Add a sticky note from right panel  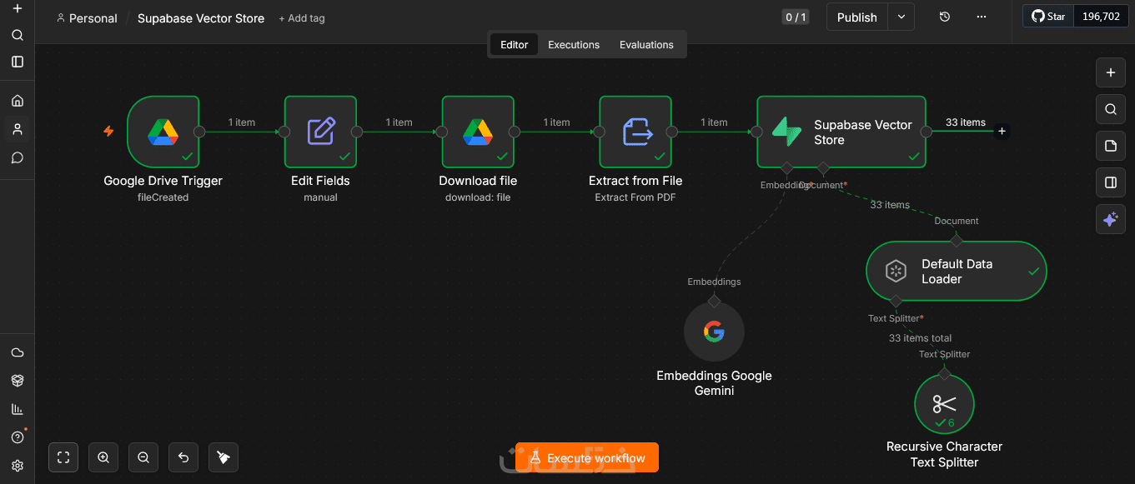[x=1110, y=146]
